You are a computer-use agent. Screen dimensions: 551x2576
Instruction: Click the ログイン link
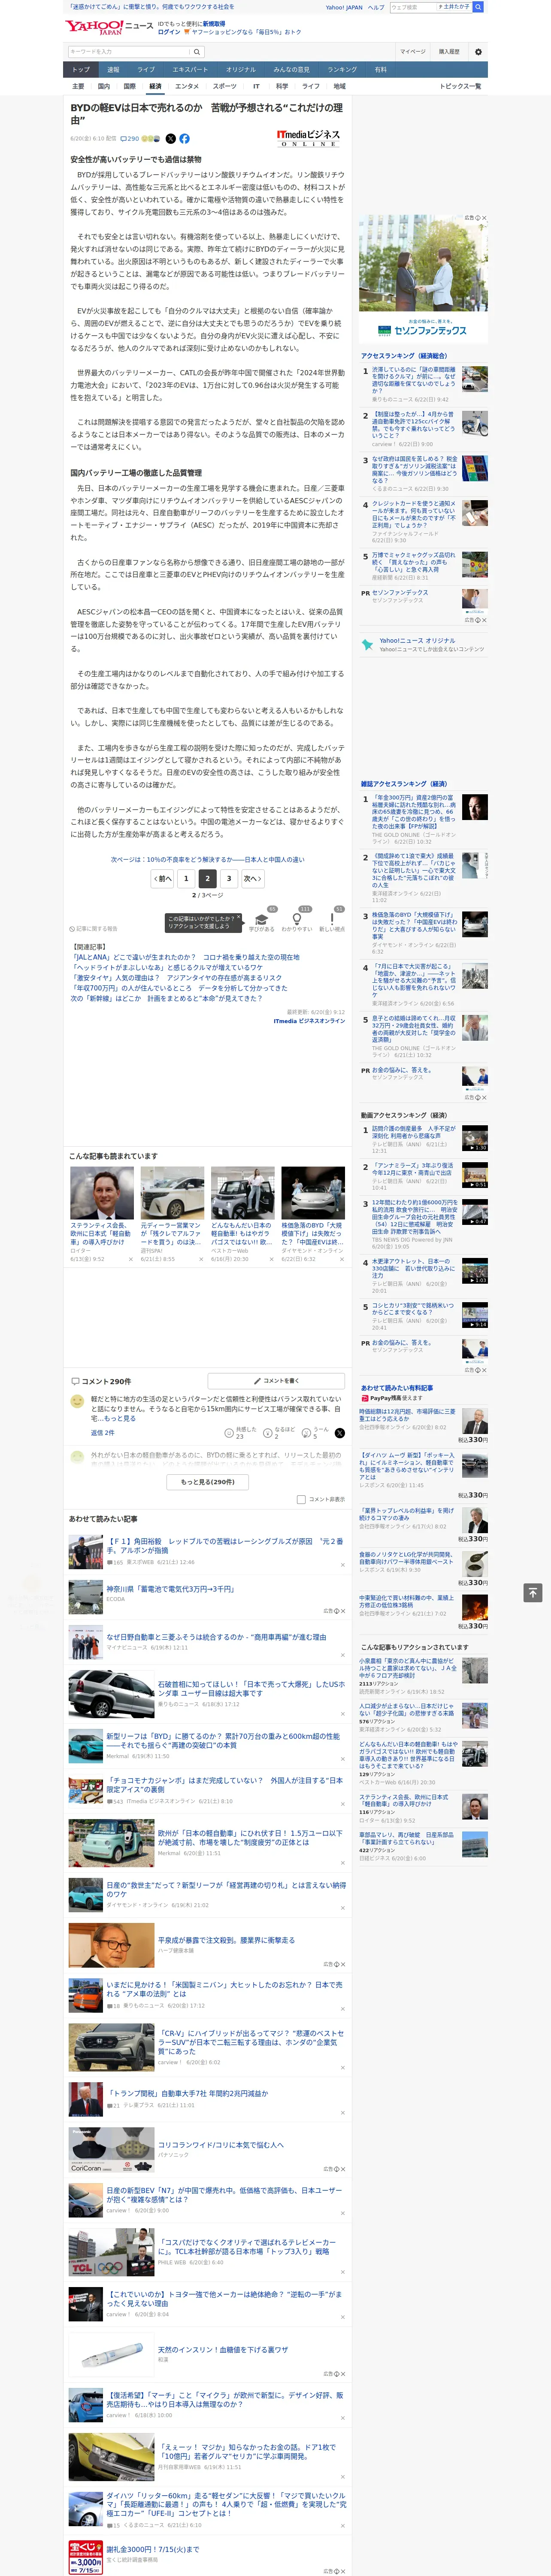click(169, 32)
